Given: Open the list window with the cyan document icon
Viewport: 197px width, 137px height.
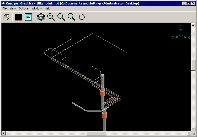Looking at the screenshot, I should pos(29,17).
